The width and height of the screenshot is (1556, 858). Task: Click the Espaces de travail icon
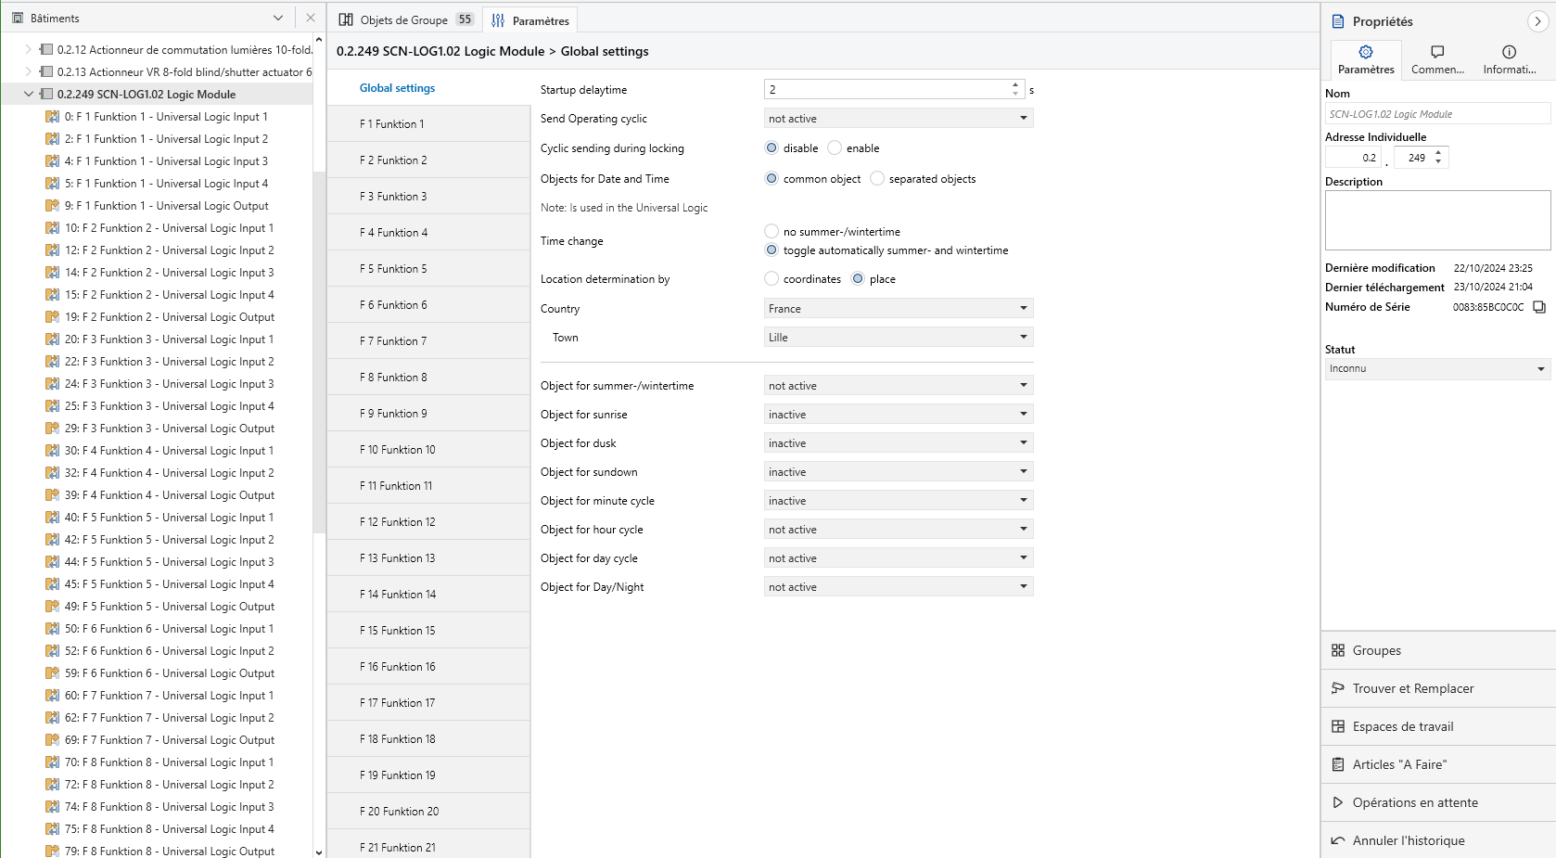click(1338, 726)
